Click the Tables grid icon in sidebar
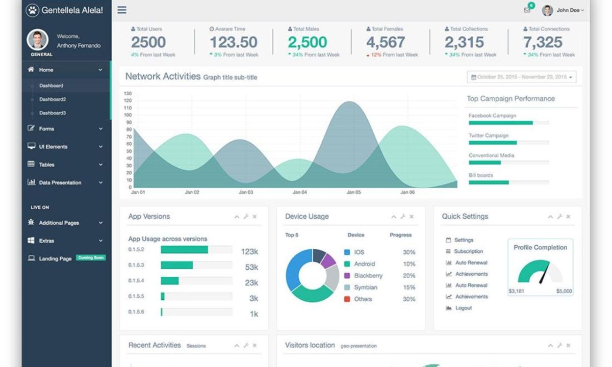 (x=31, y=164)
